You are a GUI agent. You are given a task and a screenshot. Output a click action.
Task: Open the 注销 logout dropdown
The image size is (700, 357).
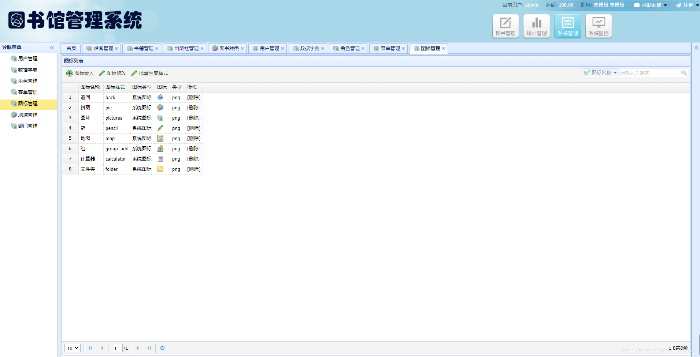pos(687,5)
